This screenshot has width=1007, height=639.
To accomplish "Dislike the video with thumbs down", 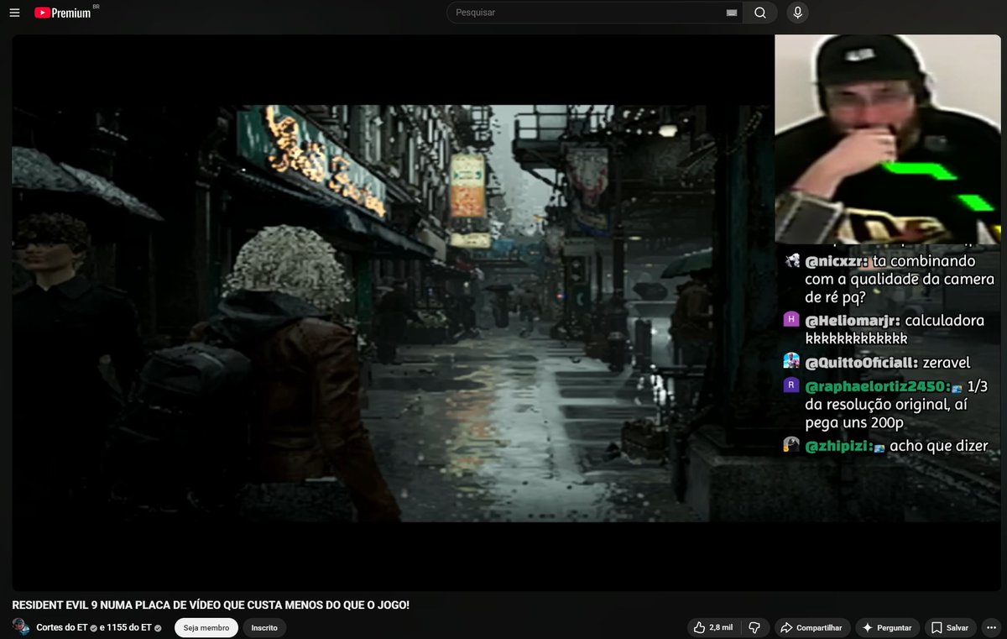I will (754, 627).
